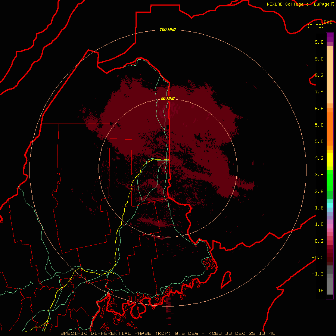Click the SPECIFIC DIFFERENTIAL PHASE product title
Viewport: 336px width, 336px height.
(x=105, y=333)
